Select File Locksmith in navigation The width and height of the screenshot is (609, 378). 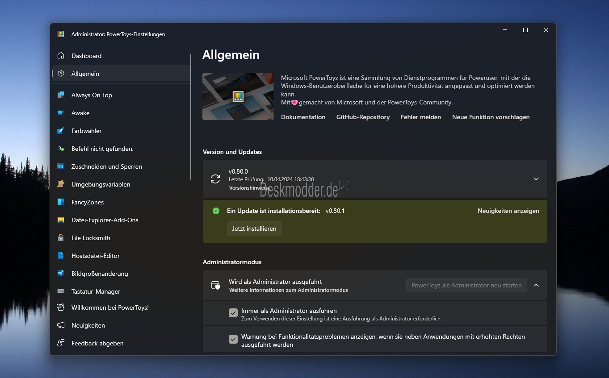coord(122,238)
